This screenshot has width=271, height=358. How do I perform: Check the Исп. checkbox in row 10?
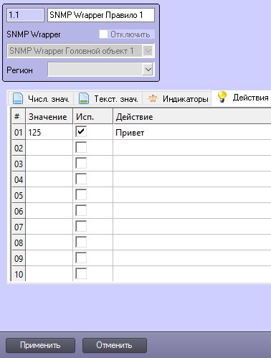(81, 273)
